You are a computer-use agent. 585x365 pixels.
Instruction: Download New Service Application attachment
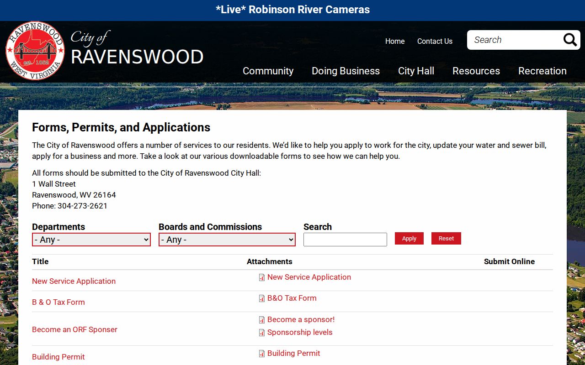point(309,277)
